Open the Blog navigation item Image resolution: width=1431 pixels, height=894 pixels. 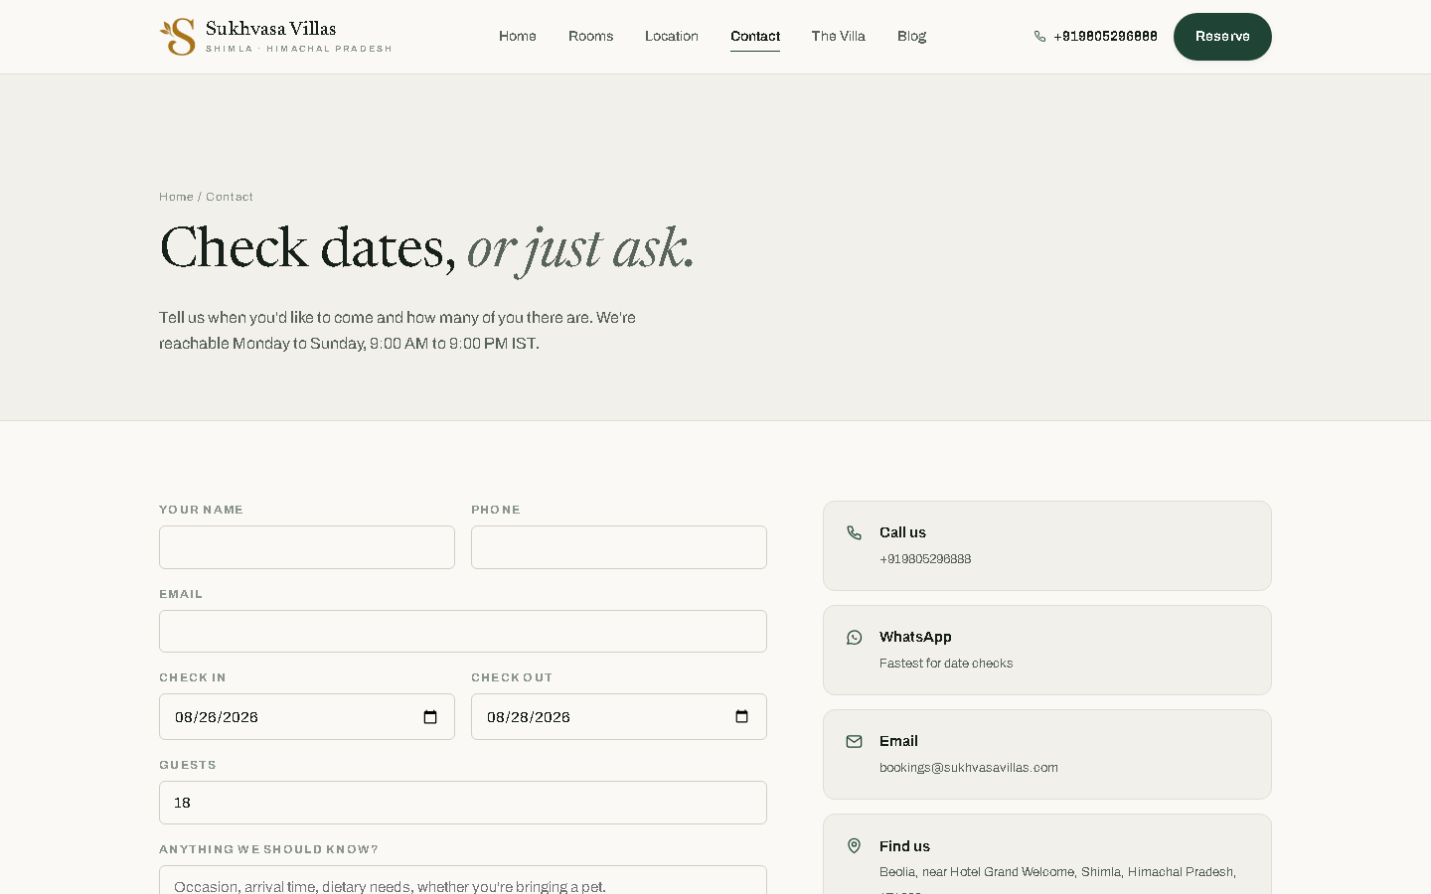click(911, 37)
